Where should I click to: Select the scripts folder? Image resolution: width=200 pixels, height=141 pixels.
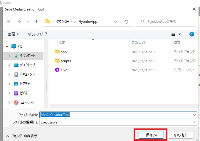(x=65, y=61)
